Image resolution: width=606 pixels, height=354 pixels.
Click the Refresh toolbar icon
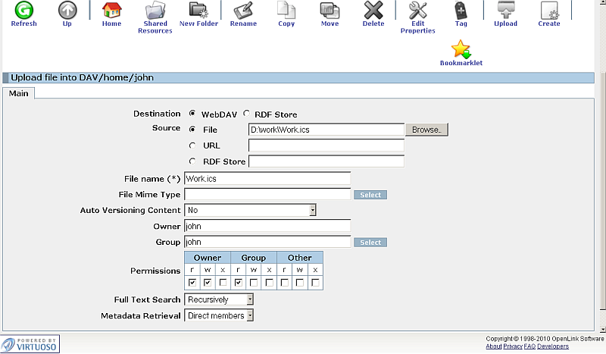point(23,11)
